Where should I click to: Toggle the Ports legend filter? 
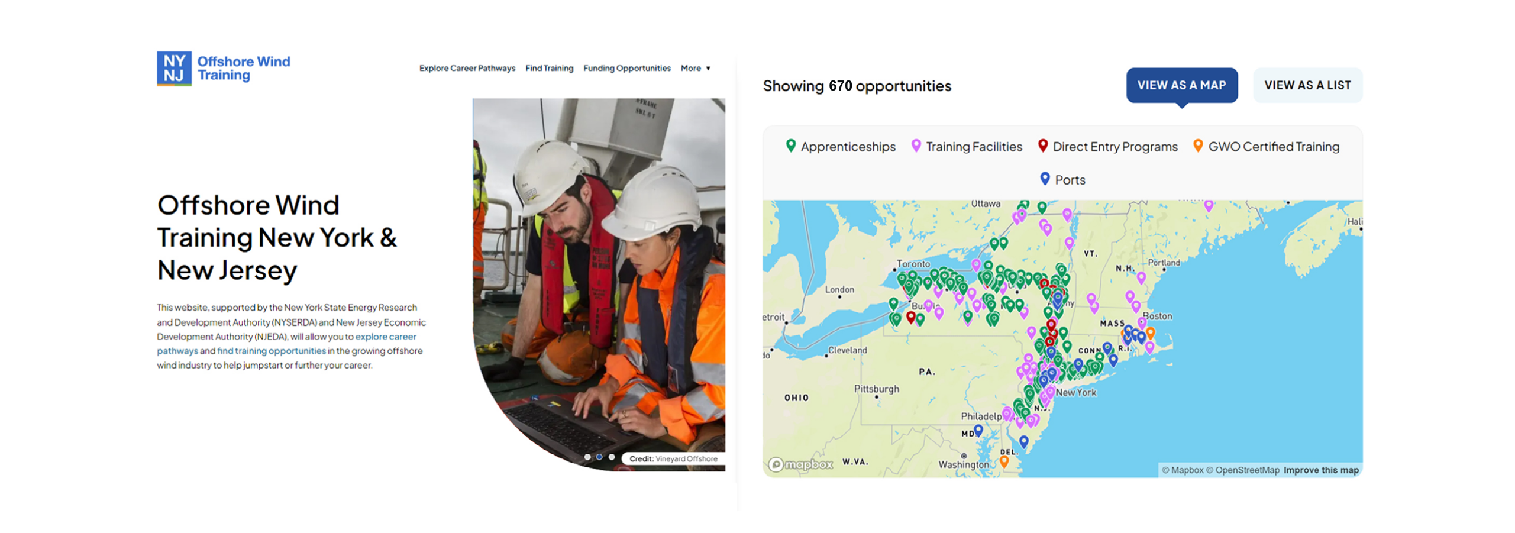point(1062,179)
